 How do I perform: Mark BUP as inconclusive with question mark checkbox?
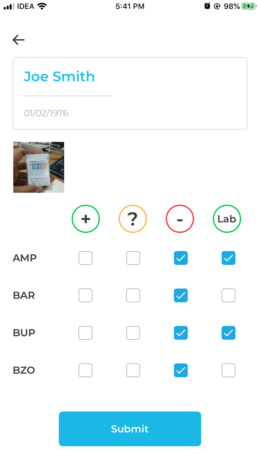(x=133, y=333)
